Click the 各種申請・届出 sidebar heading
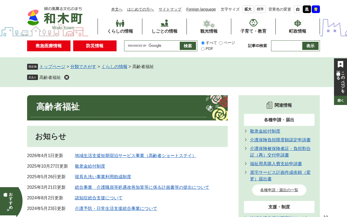The width and height of the screenshot is (347, 217). point(279,120)
